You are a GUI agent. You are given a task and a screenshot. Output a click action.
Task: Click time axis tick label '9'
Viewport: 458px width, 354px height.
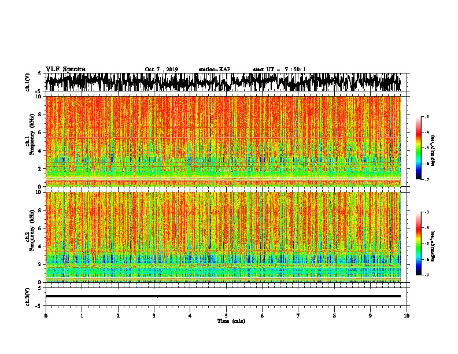370,316
